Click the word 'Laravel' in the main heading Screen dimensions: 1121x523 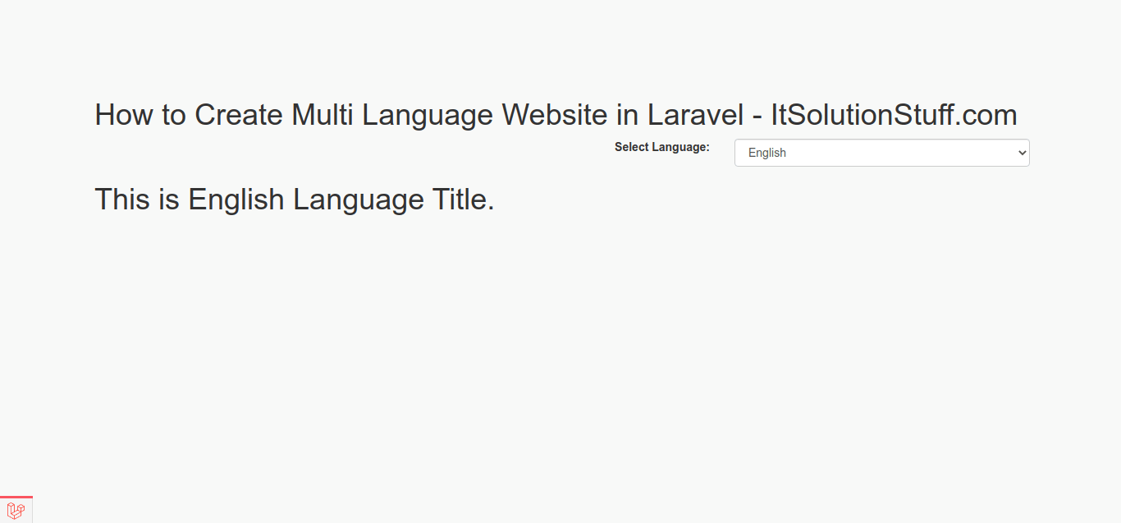[695, 115]
